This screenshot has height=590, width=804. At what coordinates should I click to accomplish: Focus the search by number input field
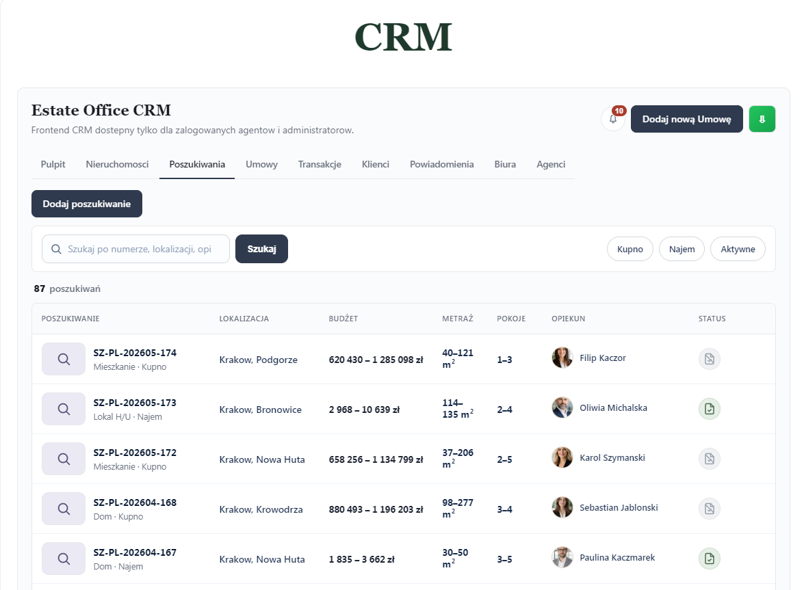pos(136,249)
